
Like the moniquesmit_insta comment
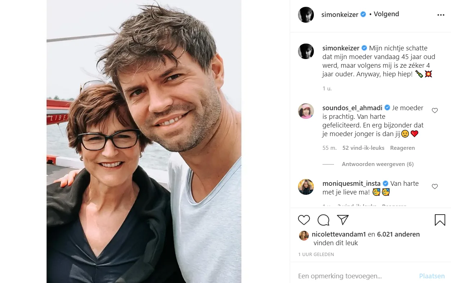(435, 187)
